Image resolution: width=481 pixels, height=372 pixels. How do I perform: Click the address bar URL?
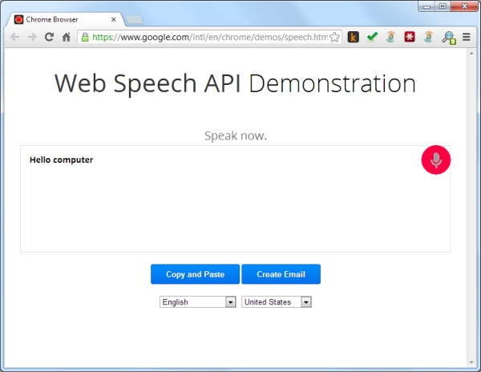point(210,37)
